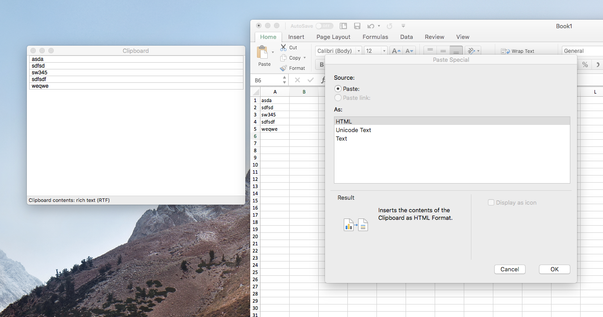Image resolution: width=603 pixels, height=317 pixels.
Task: Click the Format painter brush icon
Action: pyautogui.click(x=283, y=68)
